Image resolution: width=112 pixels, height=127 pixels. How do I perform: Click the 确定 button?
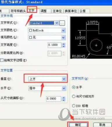pyautogui.click(x=78, y=125)
